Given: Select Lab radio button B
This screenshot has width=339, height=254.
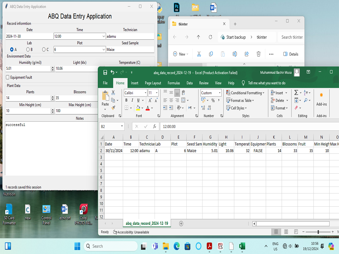Looking at the screenshot, I should point(28,50).
